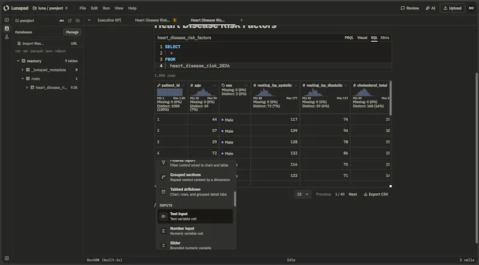Screen dimensions: 479x265
Task: Open the AI assistant sparkle button
Action: [431, 8]
